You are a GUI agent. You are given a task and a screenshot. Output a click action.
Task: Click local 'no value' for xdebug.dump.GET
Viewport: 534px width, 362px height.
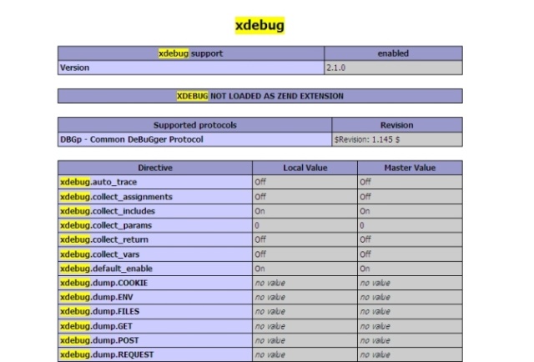pos(305,326)
